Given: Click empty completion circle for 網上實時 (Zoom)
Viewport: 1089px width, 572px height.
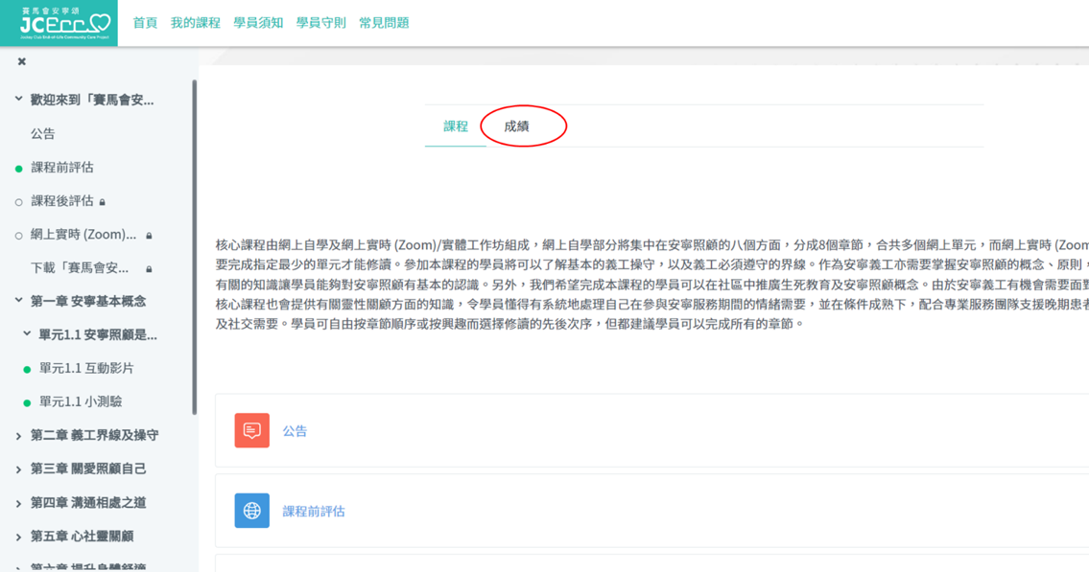Looking at the screenshot, I should tap(18, 236).
